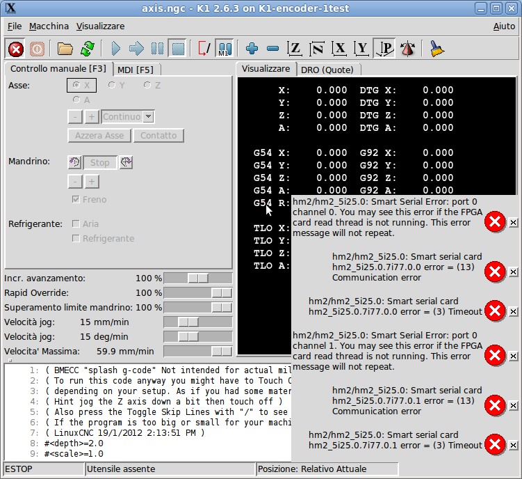
Task: Dismiss the 7i77.0.0 Timeout error notification
Action: point(514,311)
